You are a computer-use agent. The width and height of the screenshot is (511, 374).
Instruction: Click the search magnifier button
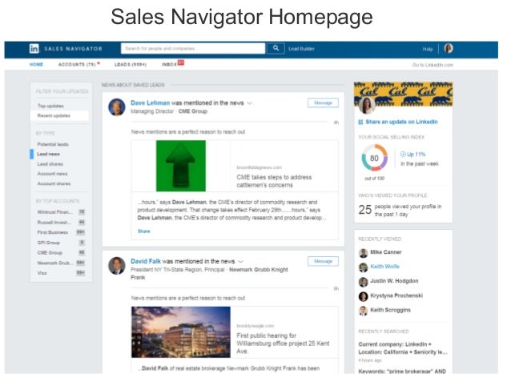tap(276, 49)
